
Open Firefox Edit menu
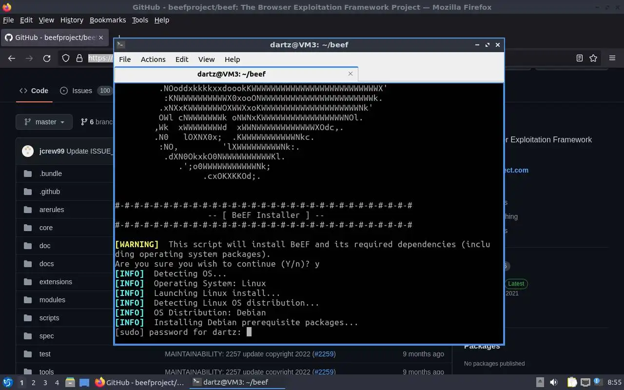26,20
